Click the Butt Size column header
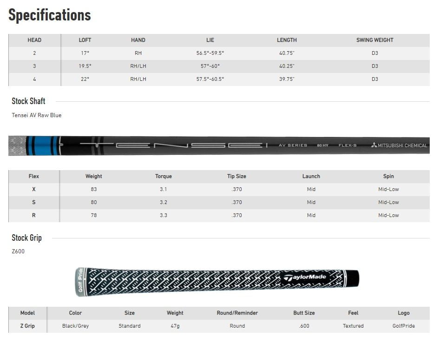The height and width of the screenshot is (343, 446). (x=304, y=313)
